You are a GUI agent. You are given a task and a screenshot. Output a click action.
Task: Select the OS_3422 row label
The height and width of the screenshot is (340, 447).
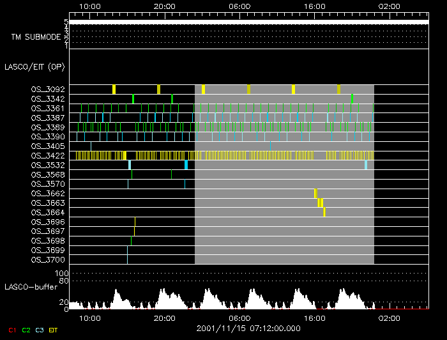[47, 155]
